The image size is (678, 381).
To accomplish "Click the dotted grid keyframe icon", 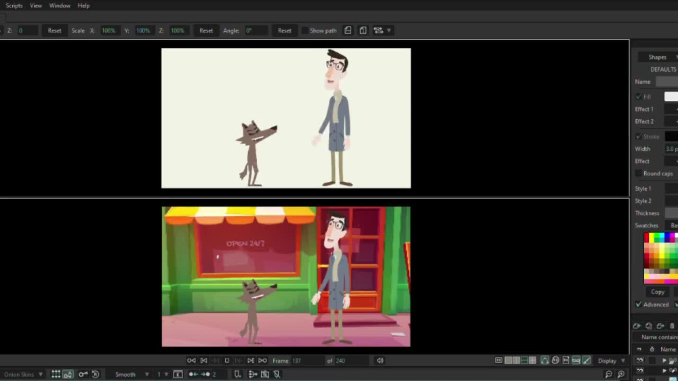I will pos(56,374).
